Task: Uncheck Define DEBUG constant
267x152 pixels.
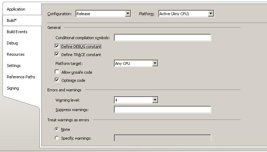Action: 57,46
